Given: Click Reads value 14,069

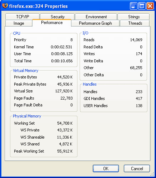Looking at the screenshot, I should [136, 40].
